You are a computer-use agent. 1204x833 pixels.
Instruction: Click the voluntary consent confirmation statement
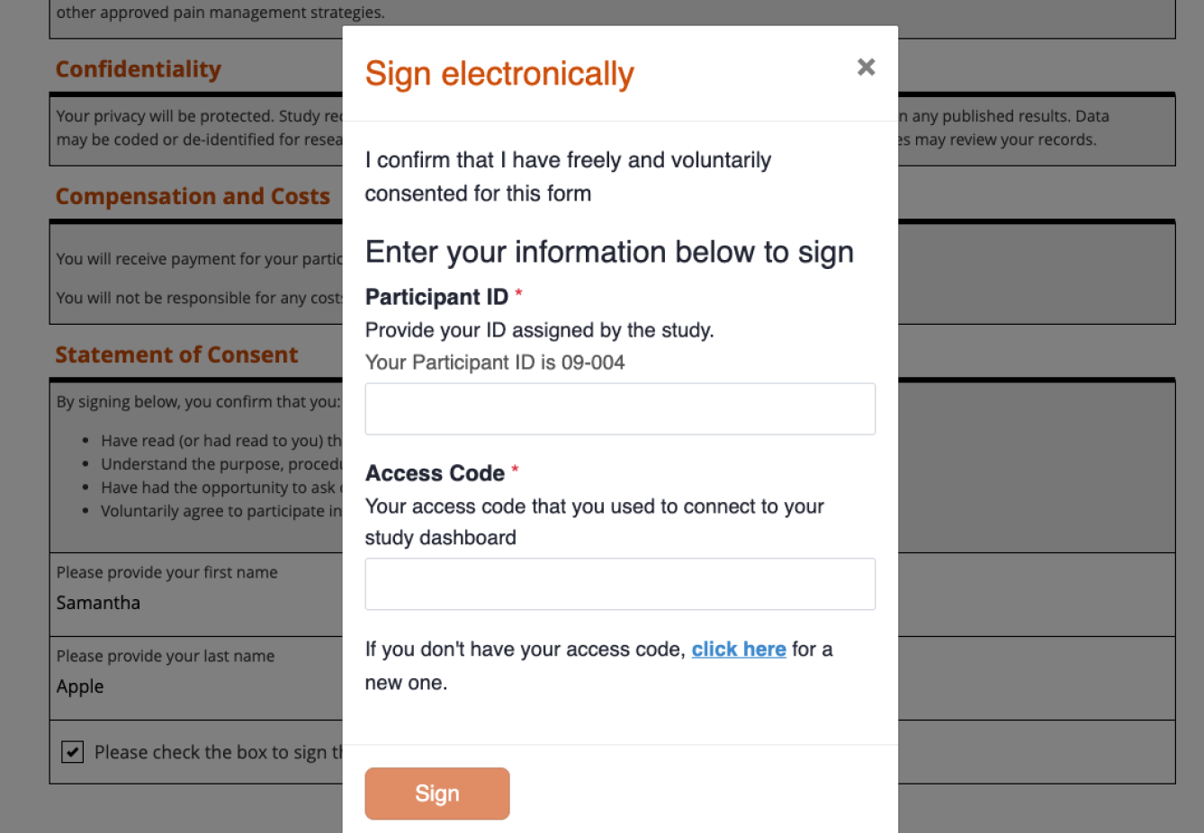[x=568, y=176]
